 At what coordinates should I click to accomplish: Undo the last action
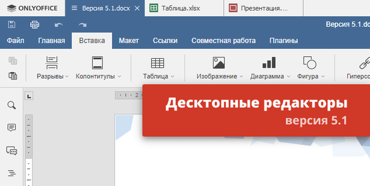point(59,25)
